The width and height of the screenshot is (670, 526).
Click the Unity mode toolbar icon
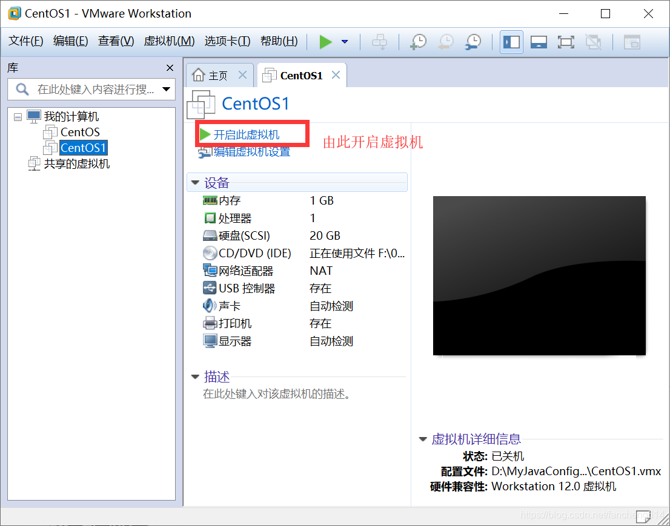[x=593, y=42]
